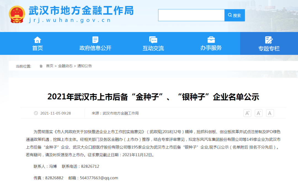Screen dimensions: 298x186
Task: Click the house icon above 首页 in the navigation bar
Action: [38, 40]
